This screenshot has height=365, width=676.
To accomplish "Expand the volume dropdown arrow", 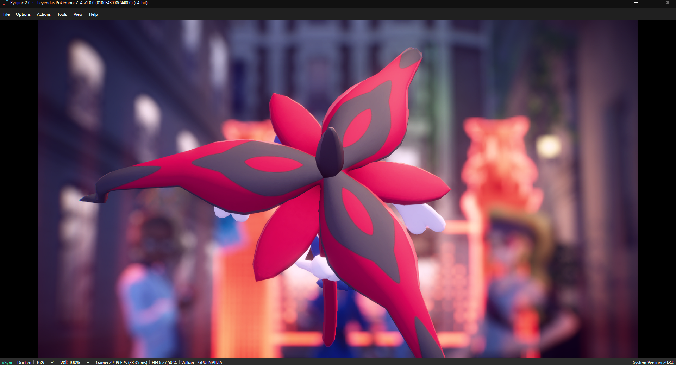I will coord(88,362).
